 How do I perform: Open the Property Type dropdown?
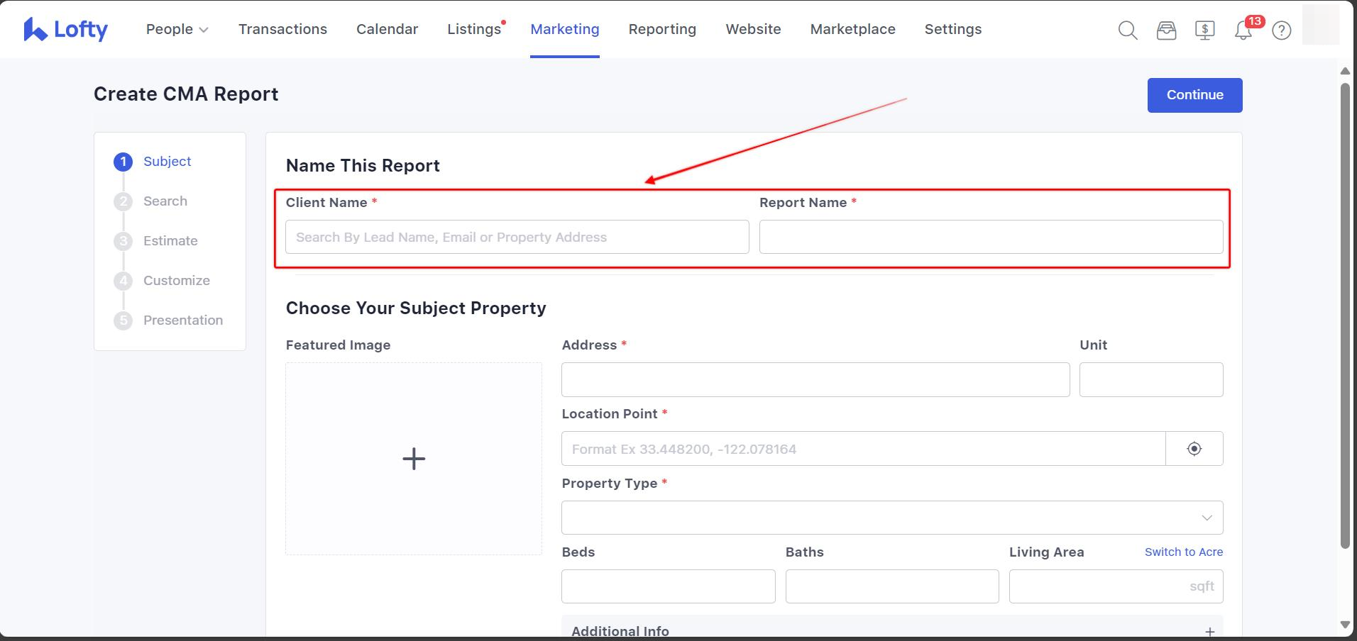tap(891, 518)
